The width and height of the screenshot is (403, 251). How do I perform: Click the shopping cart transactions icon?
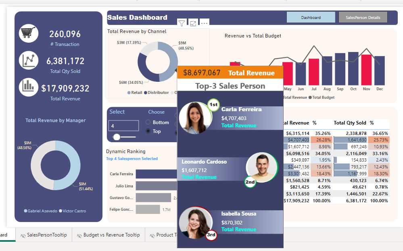(29, 33)
